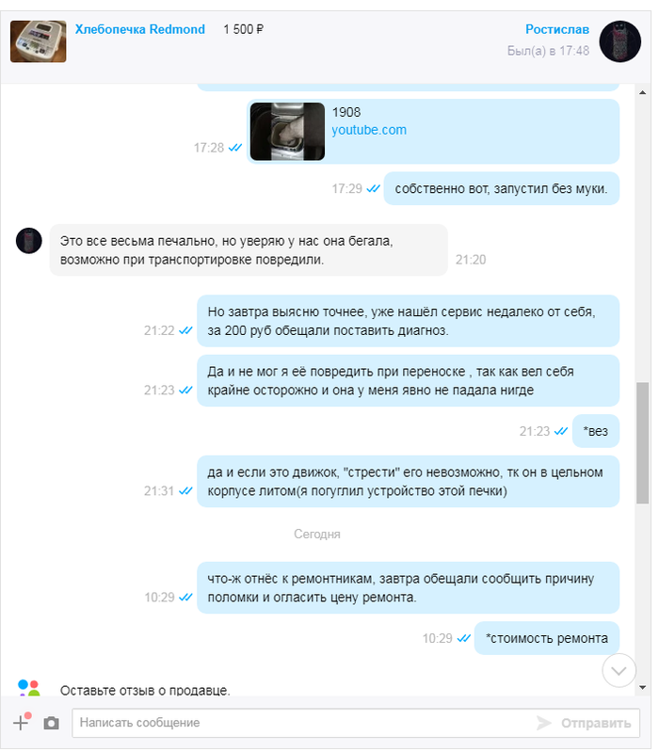Click the colorful people review icon

coord(29,688)
